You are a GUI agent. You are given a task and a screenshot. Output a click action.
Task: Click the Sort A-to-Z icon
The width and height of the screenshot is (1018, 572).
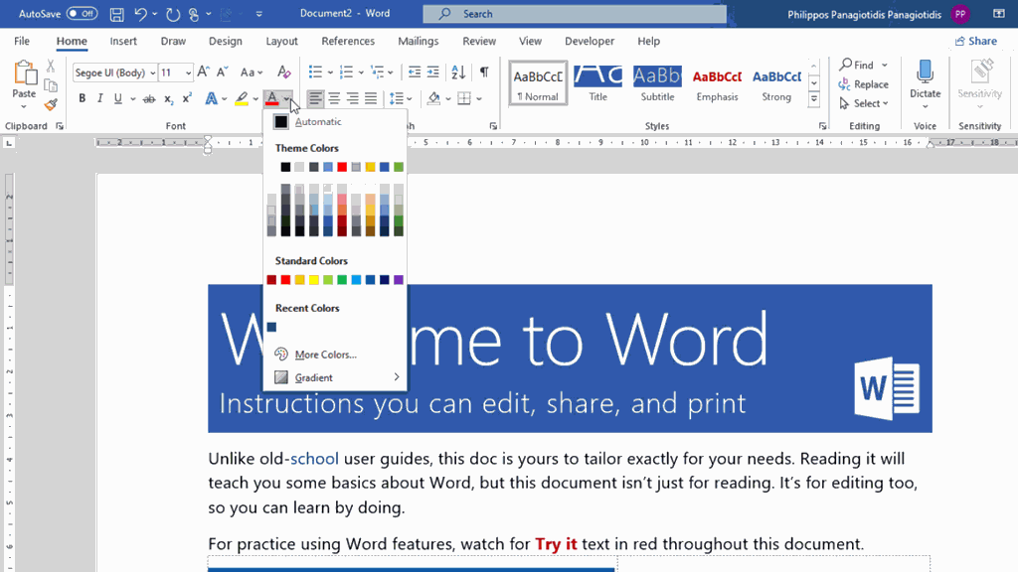[458, 72]
